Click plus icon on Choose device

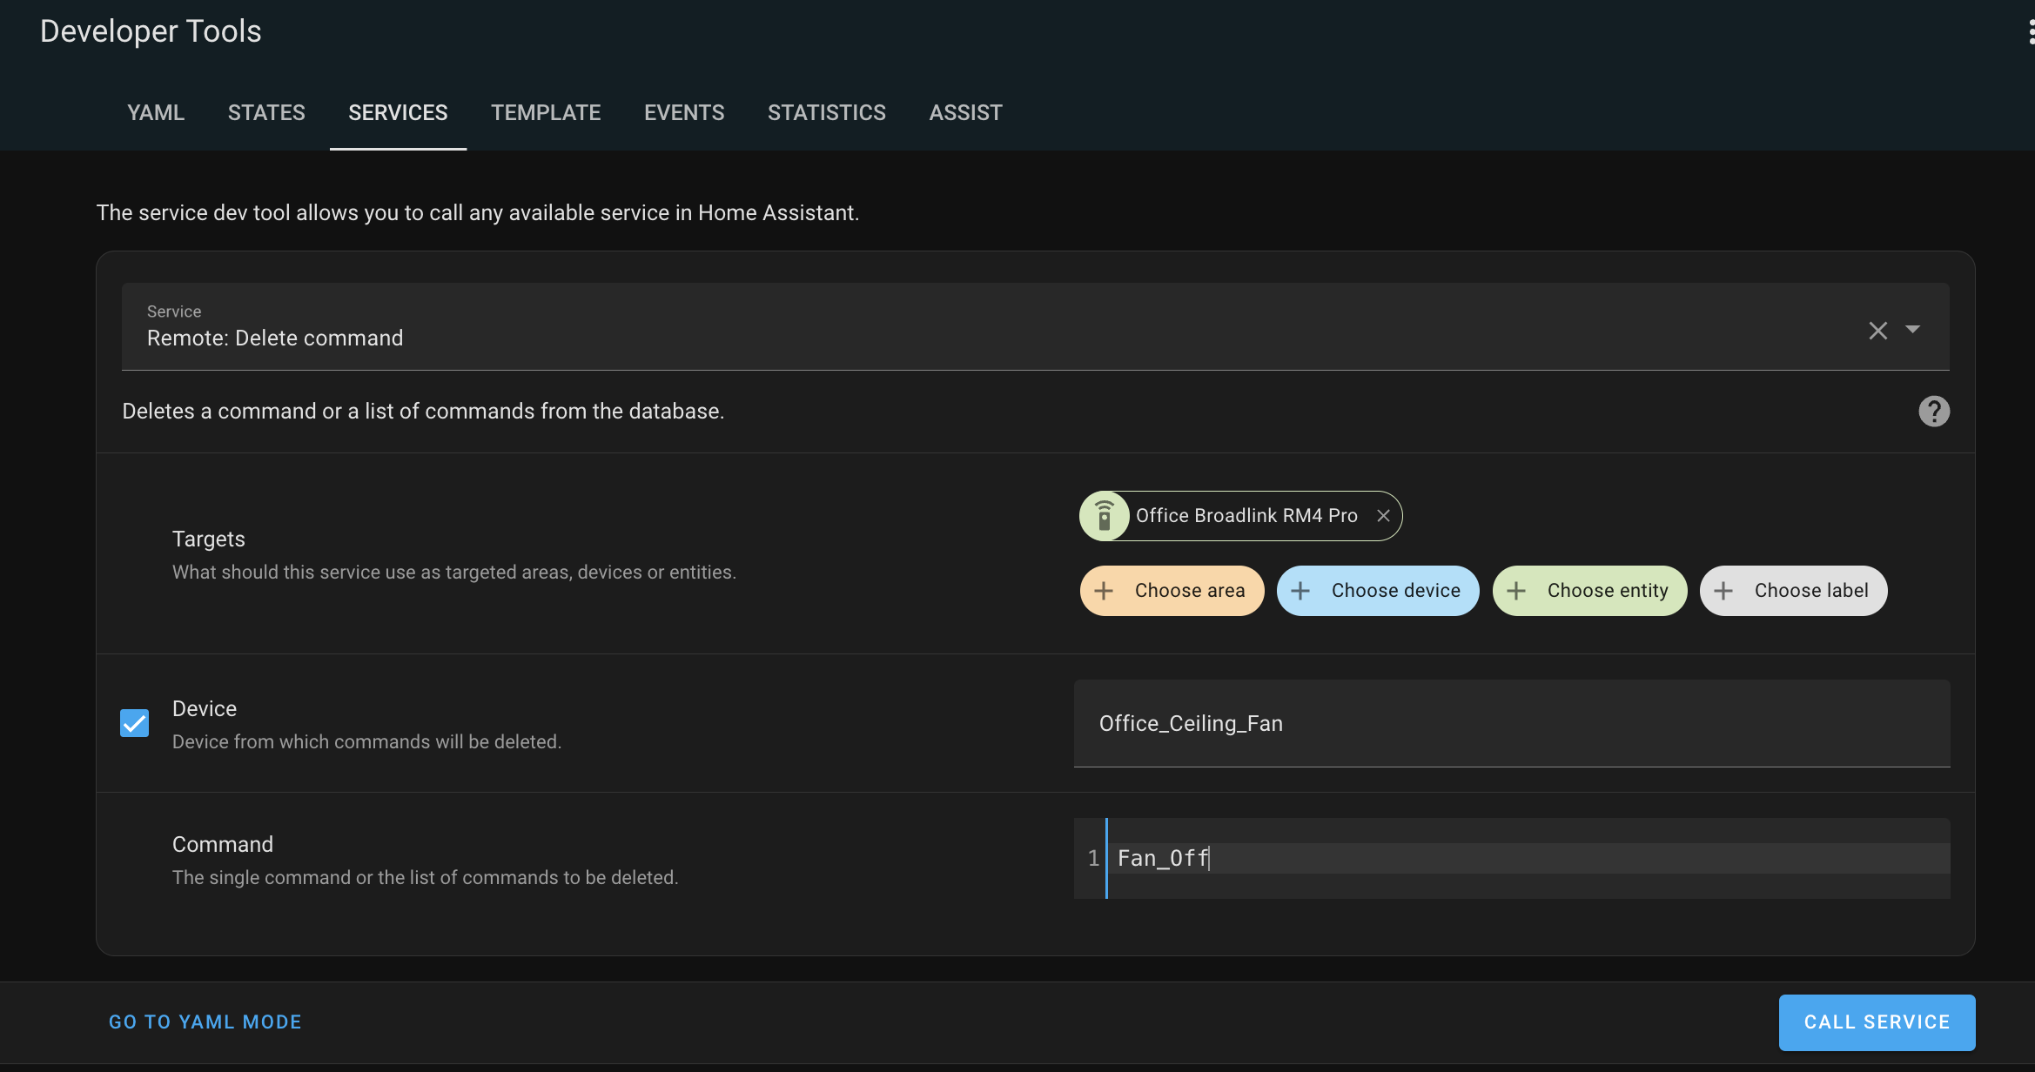coord(1300,591)
